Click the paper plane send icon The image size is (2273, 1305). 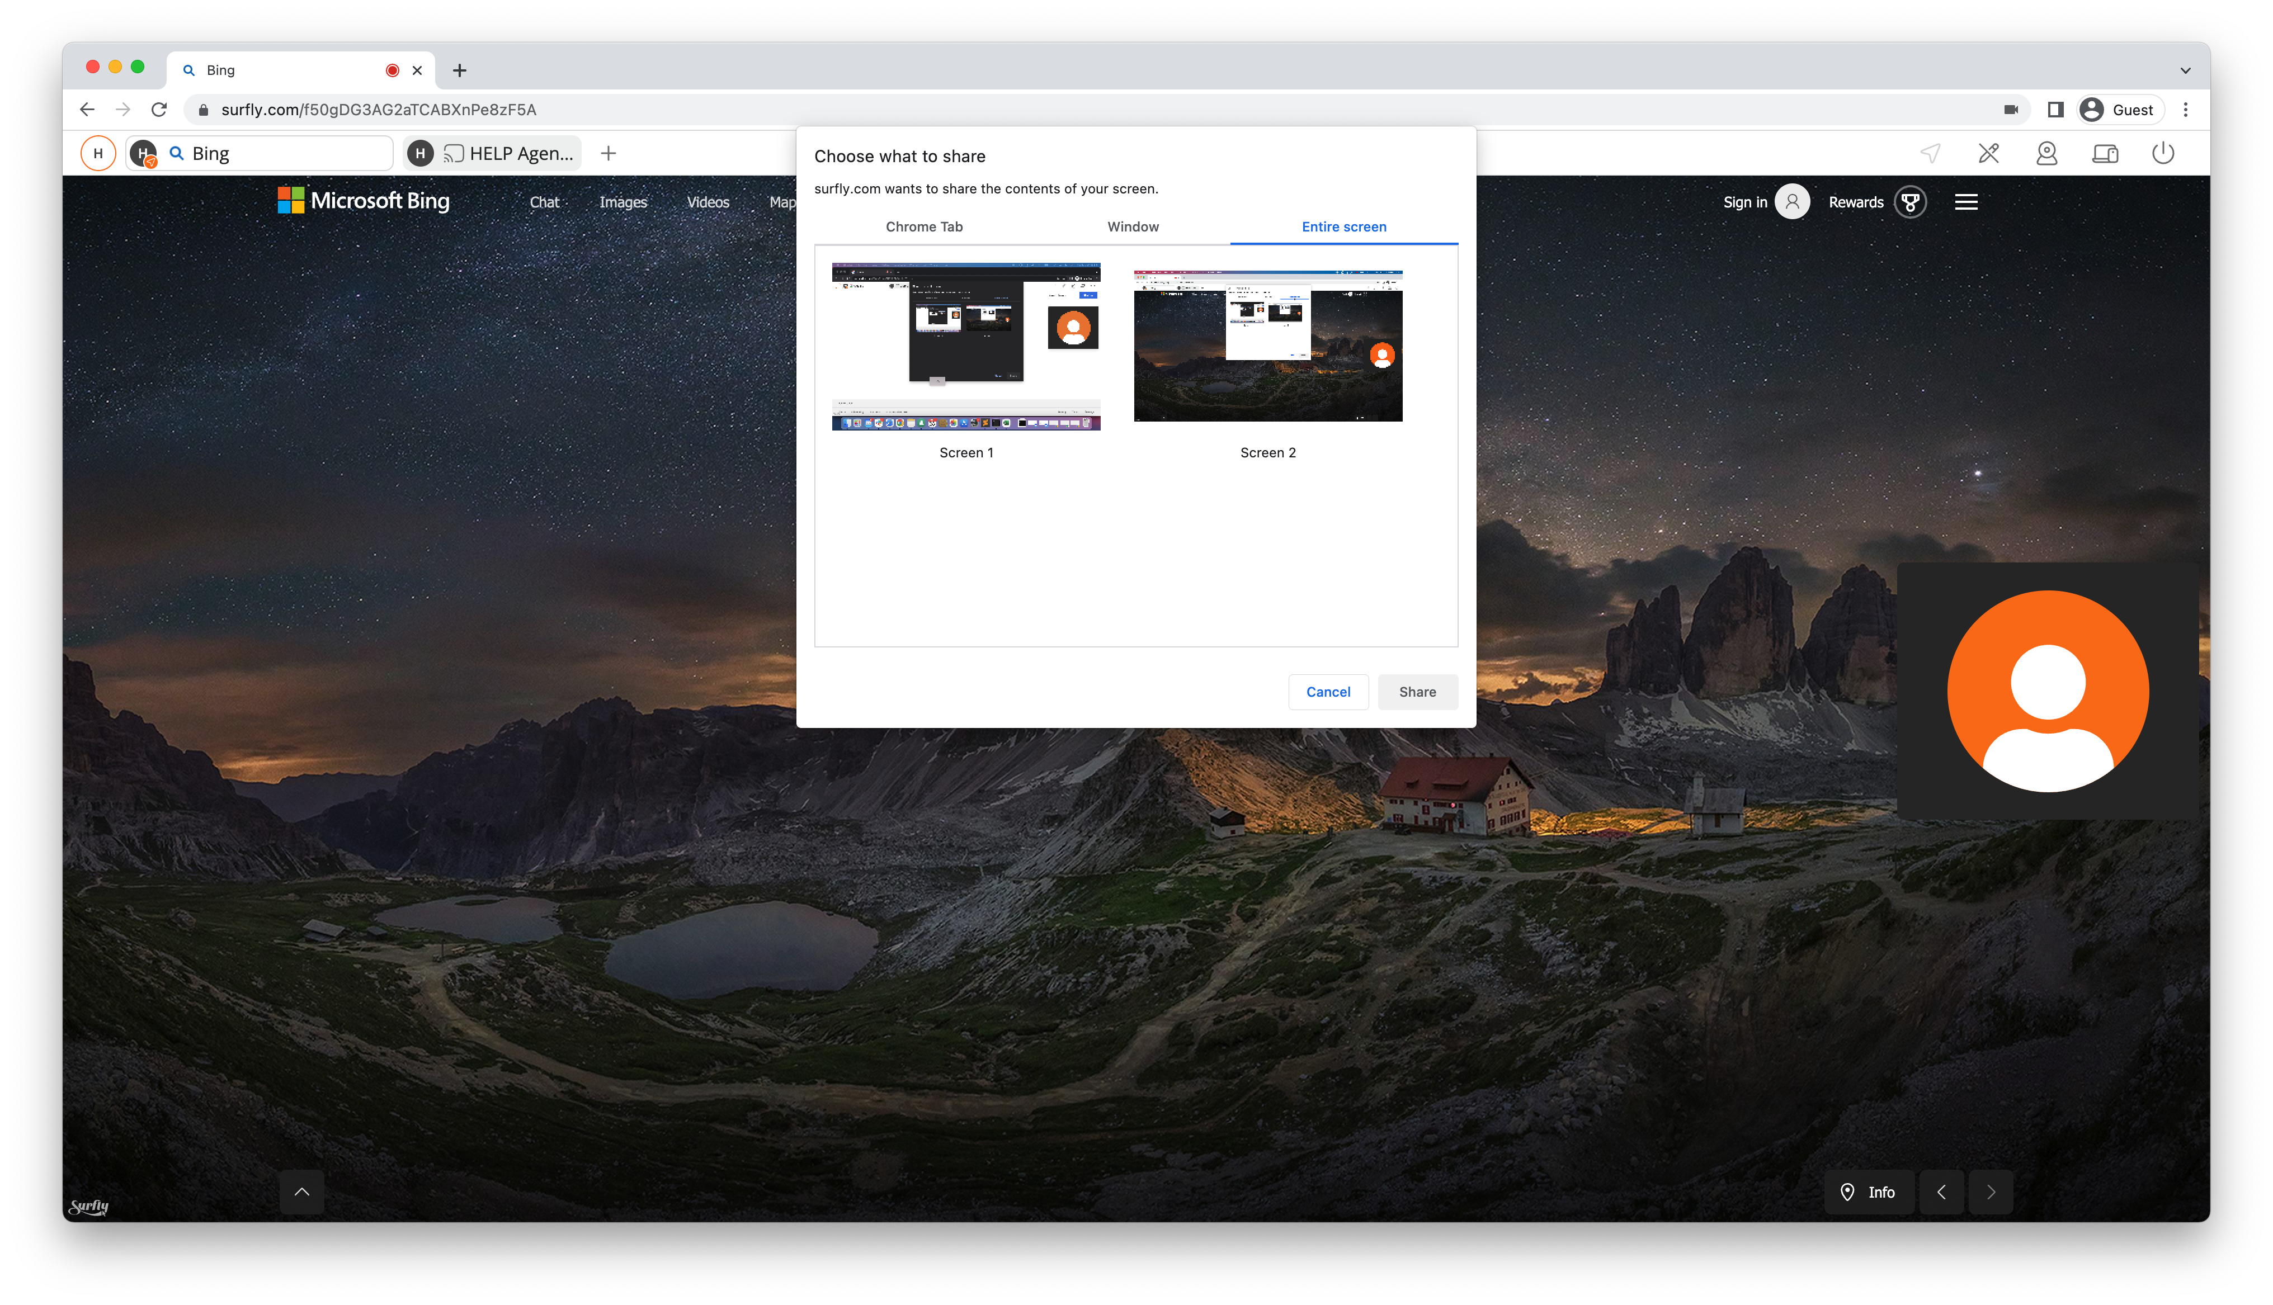1931,153
